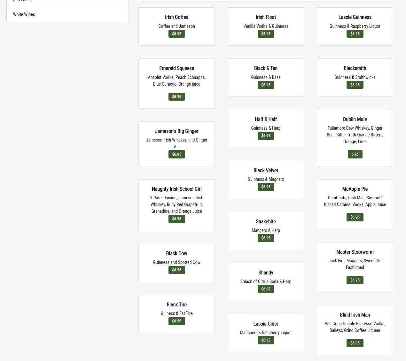Select the Emerald Squeeze price button
406x361 pixels.
(x=176, y=97)
